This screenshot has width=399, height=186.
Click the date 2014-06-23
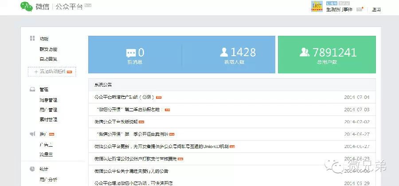click(357, 159)
